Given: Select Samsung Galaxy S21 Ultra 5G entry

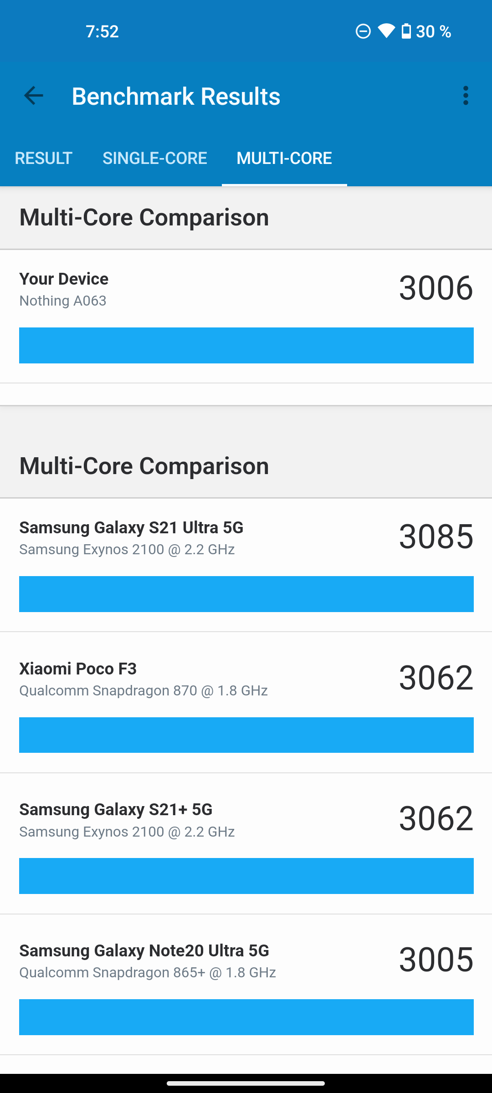Looking at the screenshot, I should pos(131,537).
